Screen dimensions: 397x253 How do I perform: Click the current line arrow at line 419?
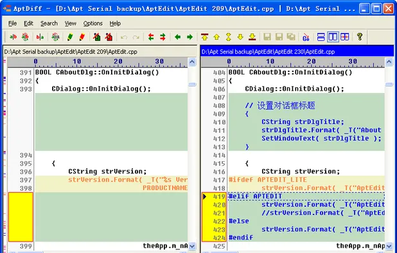pos(205,196)
